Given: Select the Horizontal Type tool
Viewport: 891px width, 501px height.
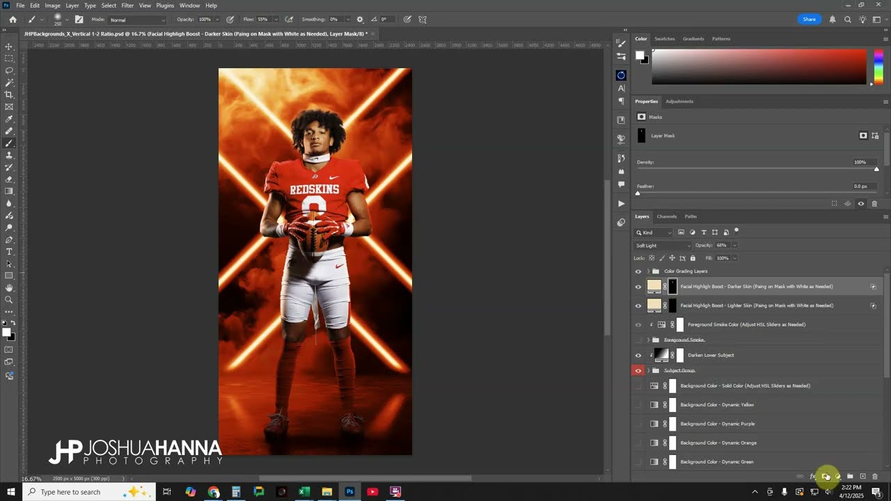Looking at the screenshot, I should (x=9, y=251).
